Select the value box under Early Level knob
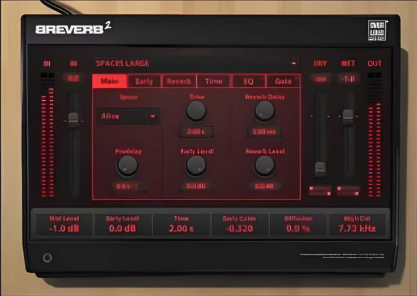 click(x=196, y=186)
